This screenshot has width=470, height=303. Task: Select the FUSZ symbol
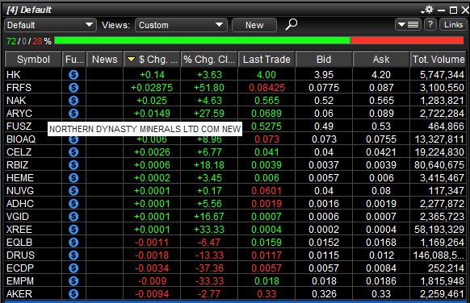pos(19,126)
